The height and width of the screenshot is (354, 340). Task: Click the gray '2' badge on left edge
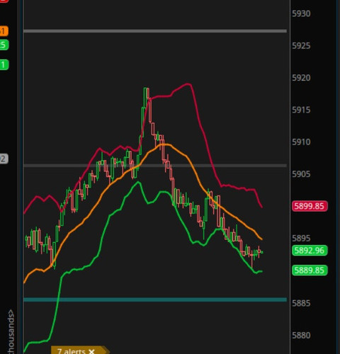[4, 159]
